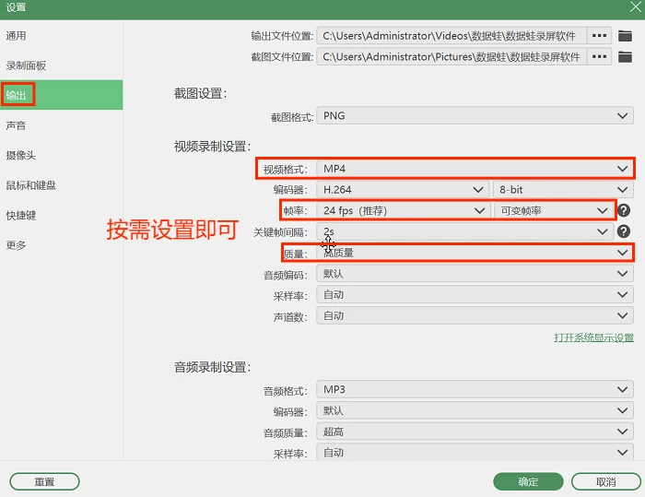Expand the 关键帧间隔 2s dropdown
This screenshot has width=645, height=497.
click(x=464, y=231)
